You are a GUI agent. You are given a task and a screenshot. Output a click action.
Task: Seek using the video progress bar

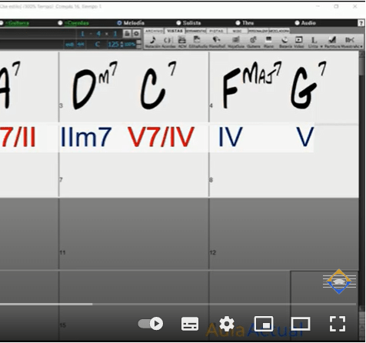(178, 305)
